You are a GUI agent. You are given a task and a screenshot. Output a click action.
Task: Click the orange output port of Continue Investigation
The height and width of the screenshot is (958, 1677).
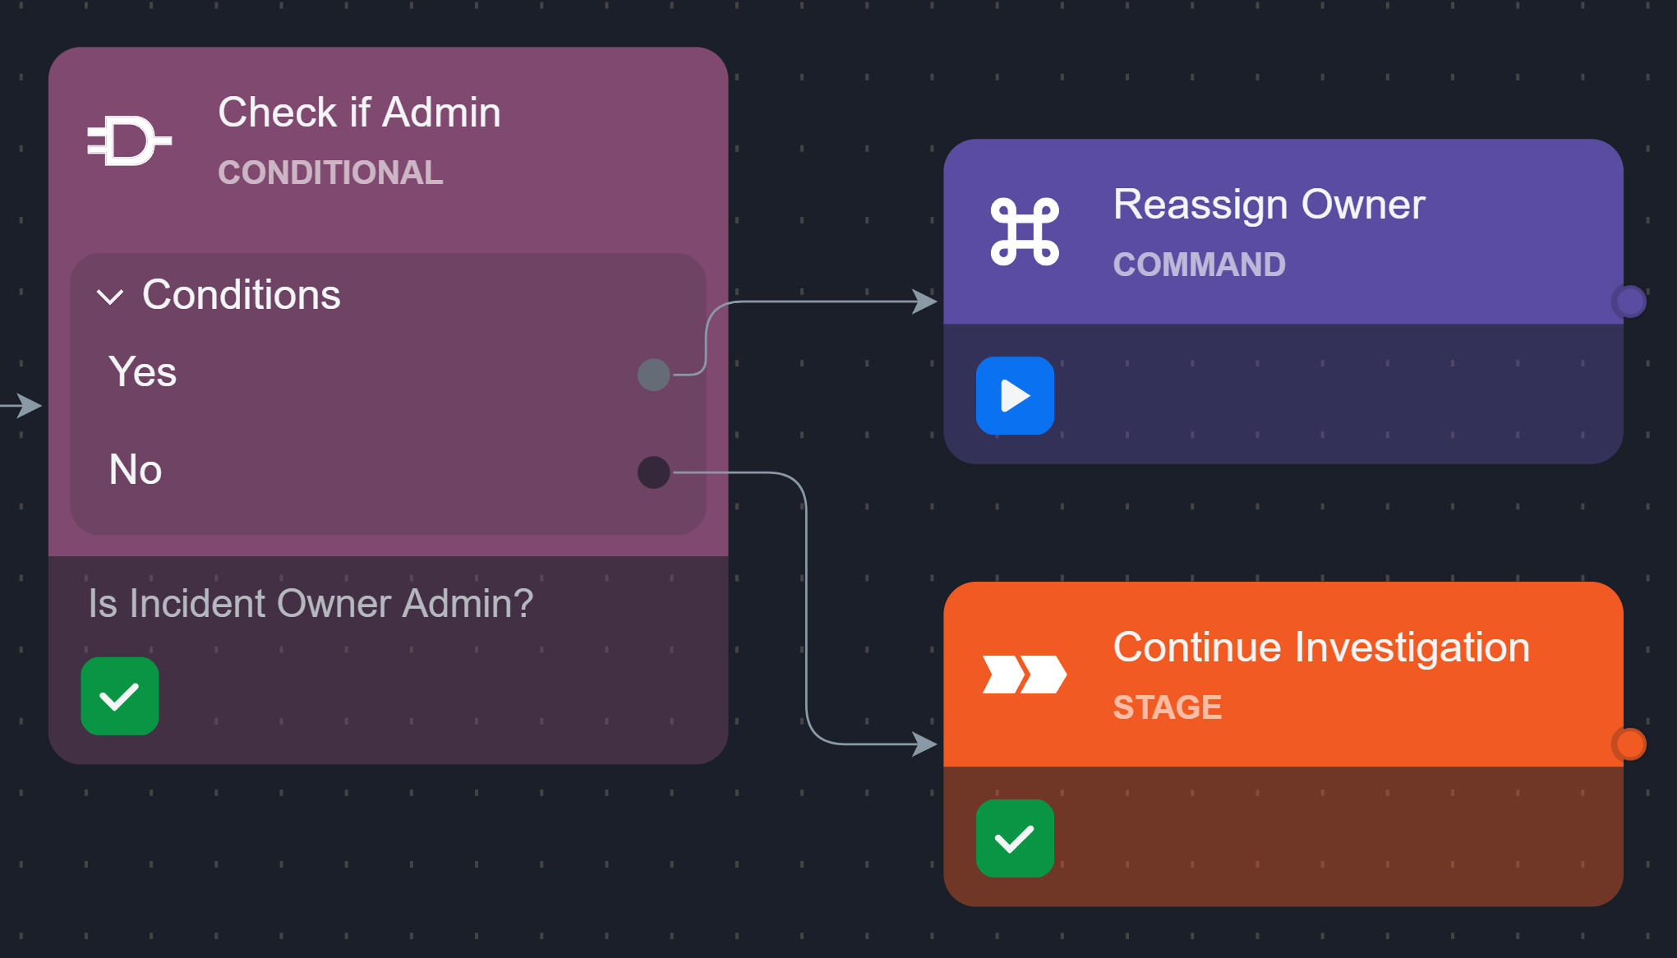tap(1629, 744)
